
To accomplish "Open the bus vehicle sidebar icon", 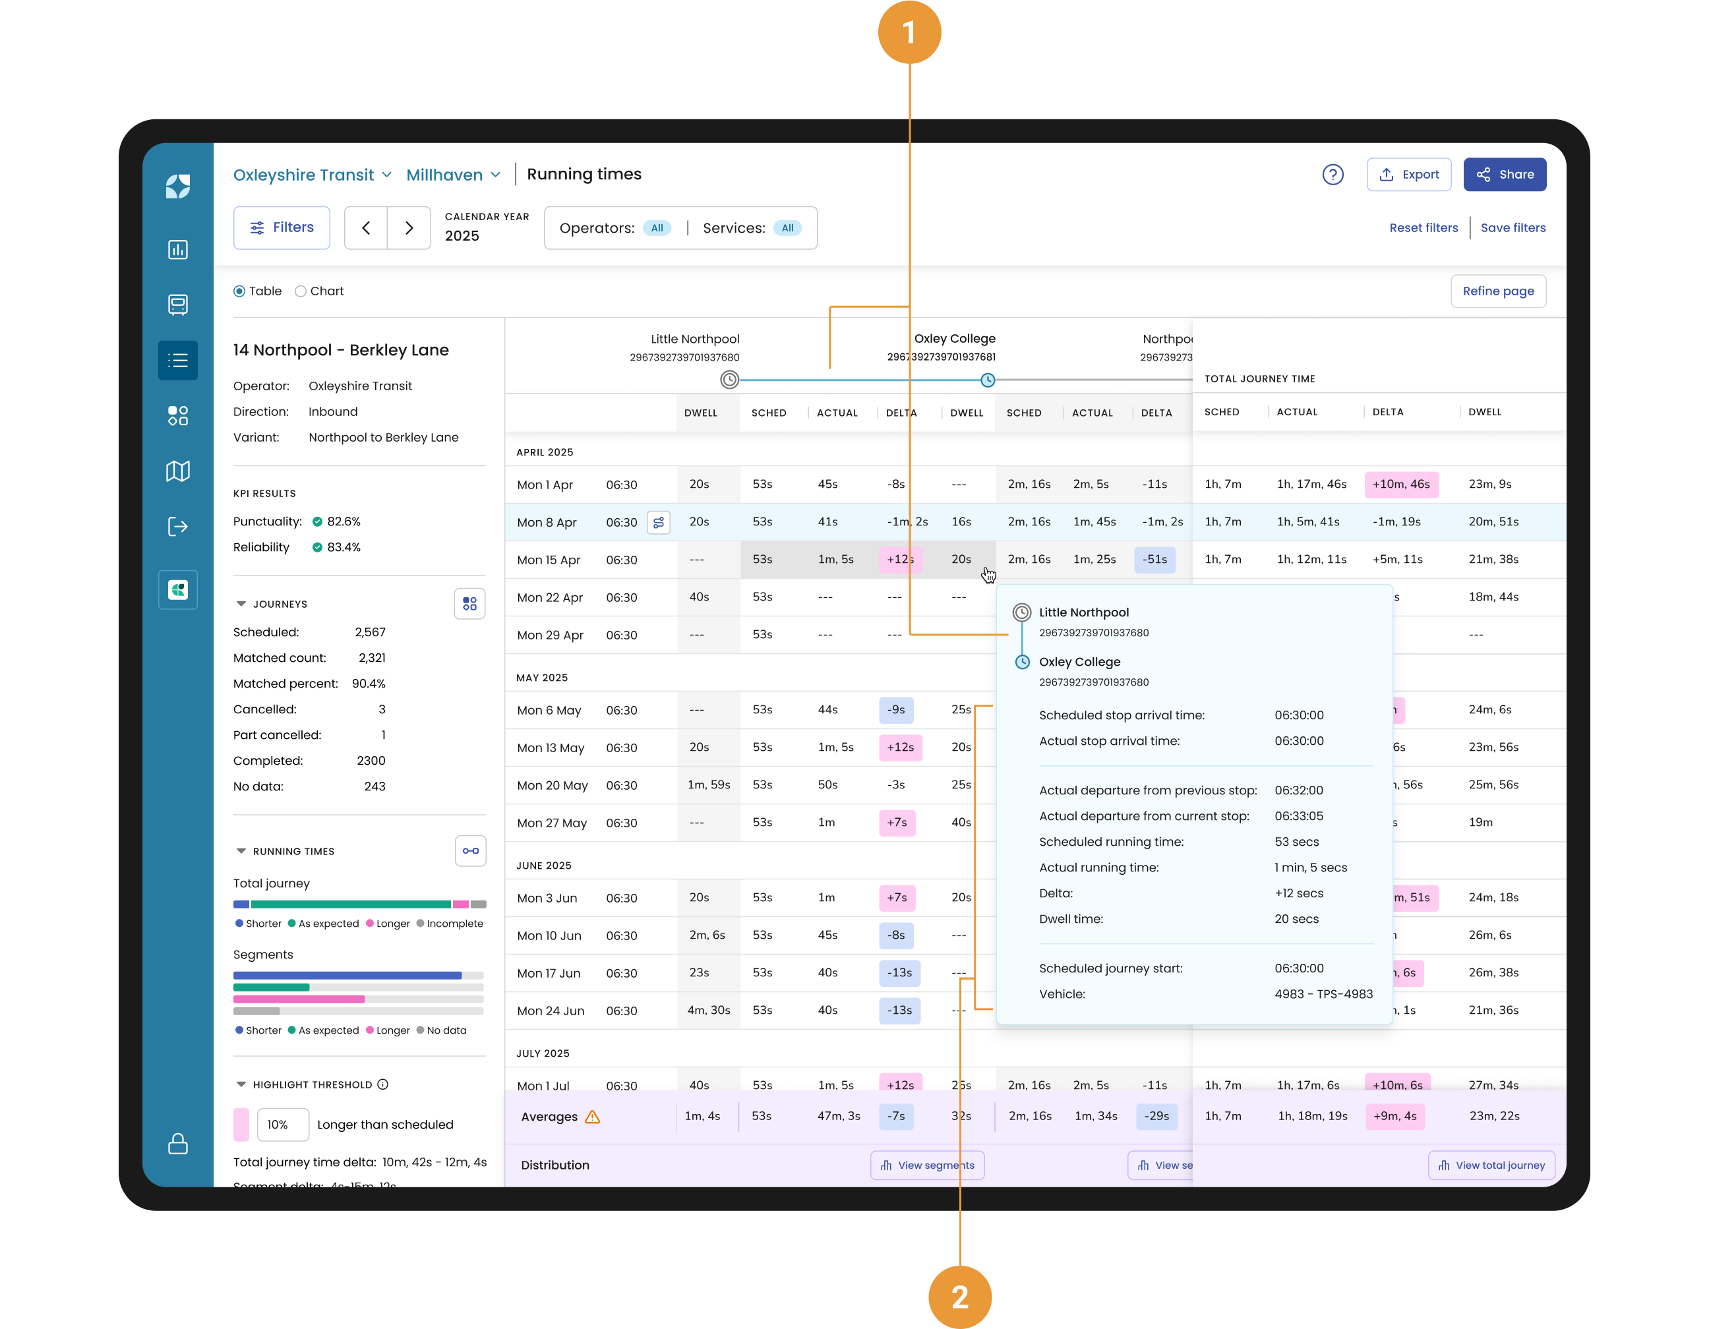I will (x=177, y=305).
